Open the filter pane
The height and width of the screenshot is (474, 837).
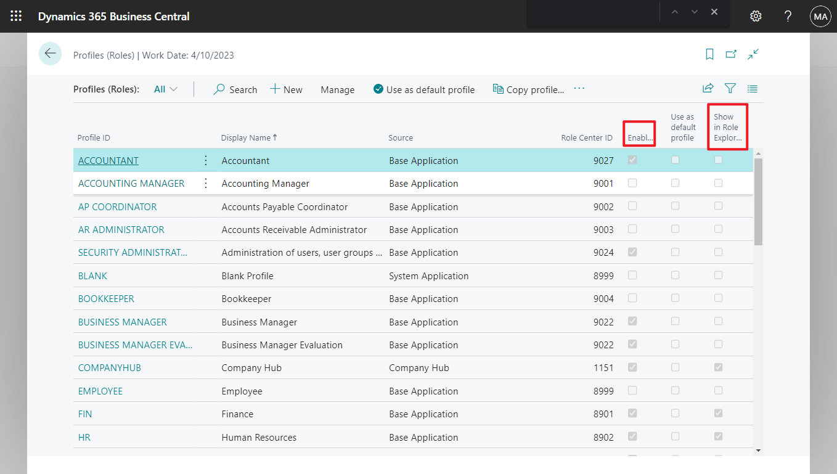coord(730,88)
